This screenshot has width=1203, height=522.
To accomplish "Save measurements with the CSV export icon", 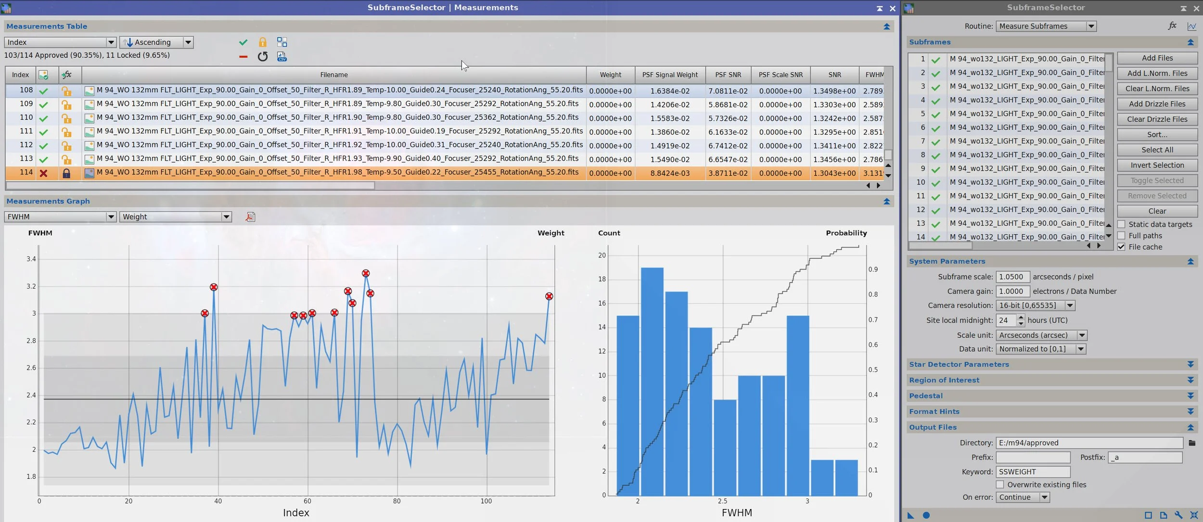I will click(x=282, y=57).
